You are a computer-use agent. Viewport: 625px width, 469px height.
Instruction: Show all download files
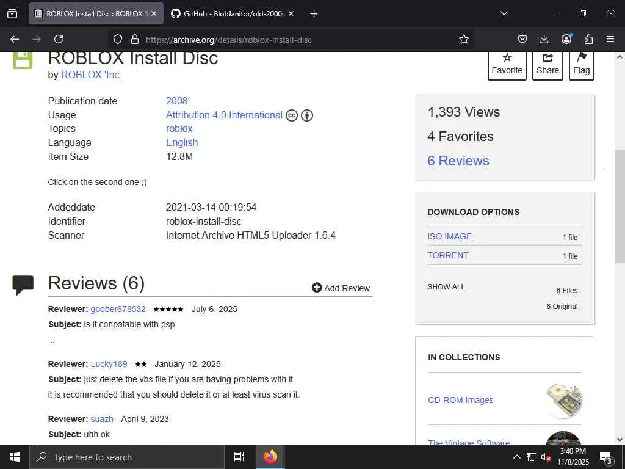[446, 287]
